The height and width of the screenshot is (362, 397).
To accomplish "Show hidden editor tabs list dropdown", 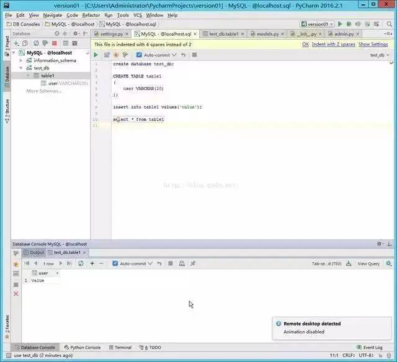I will tap(387, 33).
